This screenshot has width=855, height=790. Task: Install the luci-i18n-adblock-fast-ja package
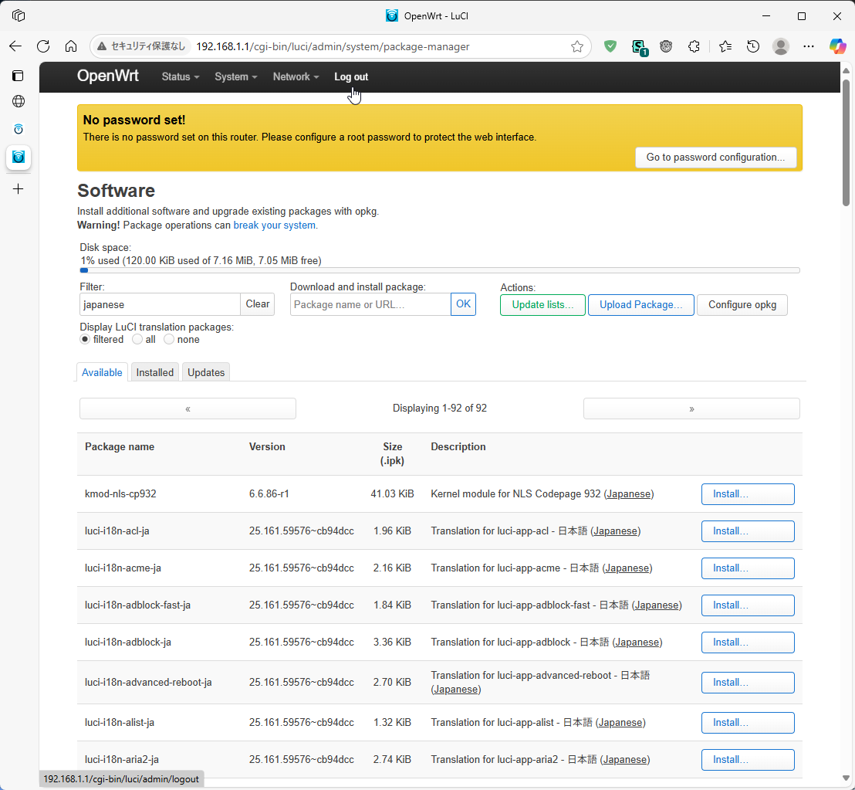pyautogui.click(x=748, y=605)
